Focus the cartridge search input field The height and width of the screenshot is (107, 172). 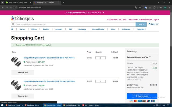[x=73, y=24]
